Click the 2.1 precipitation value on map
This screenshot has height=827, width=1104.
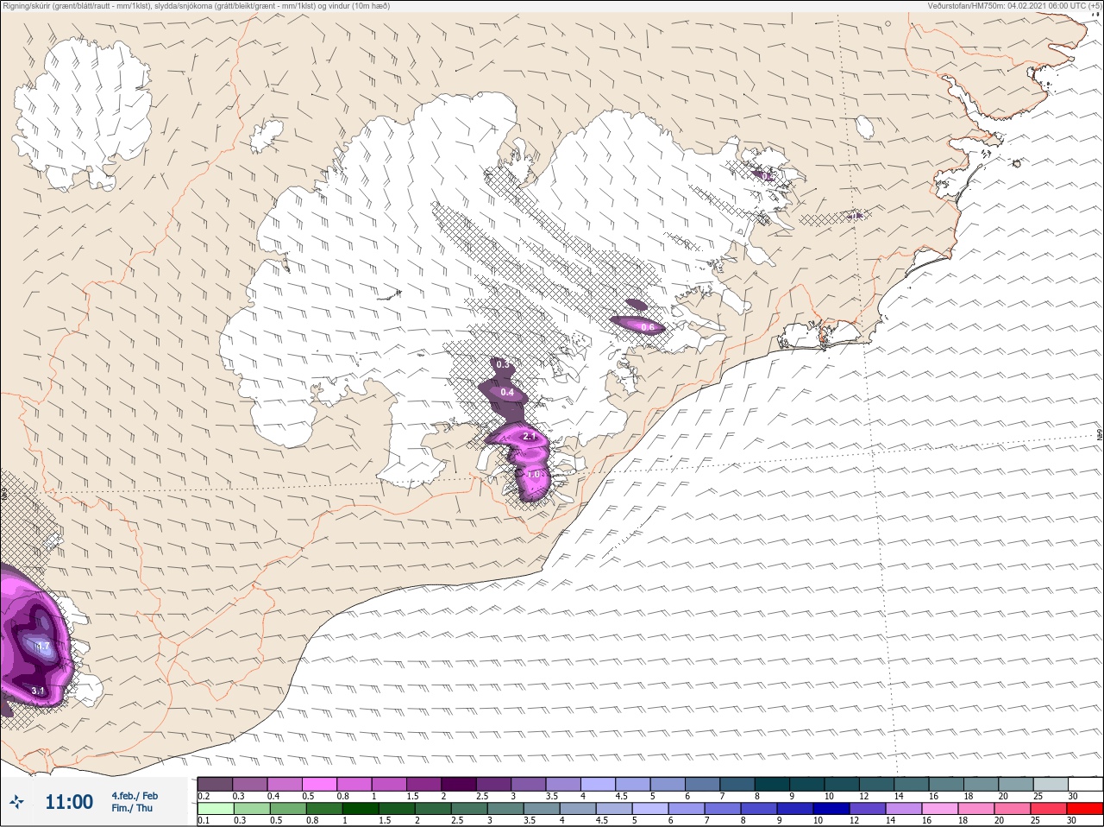pos(530,437)
